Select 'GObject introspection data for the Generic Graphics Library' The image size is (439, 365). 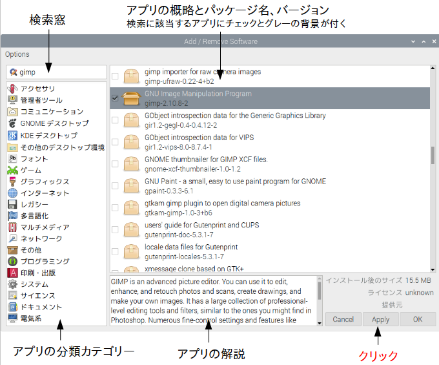coord(270,120)
